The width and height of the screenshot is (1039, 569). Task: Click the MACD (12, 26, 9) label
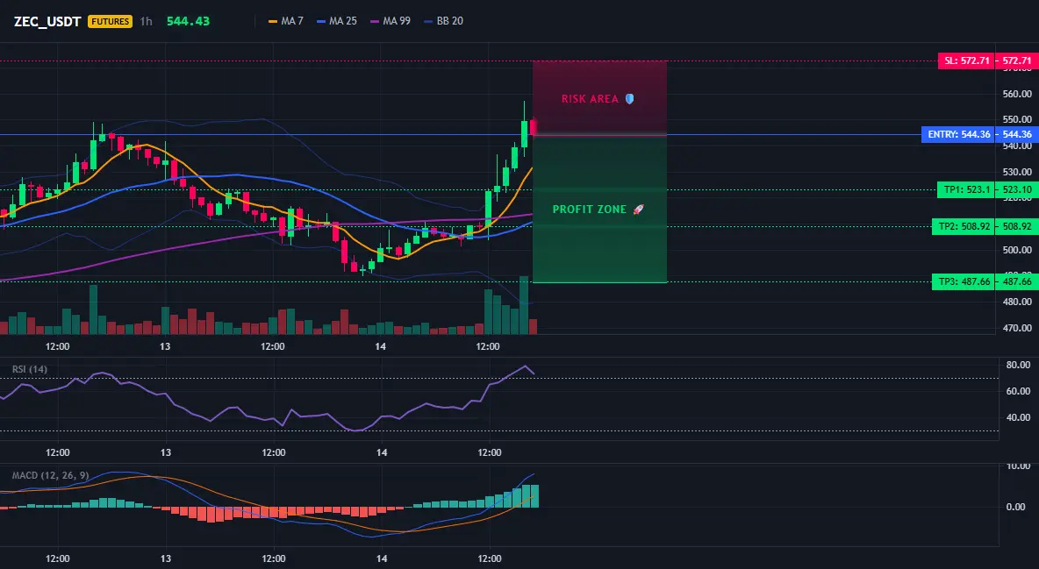50,475
